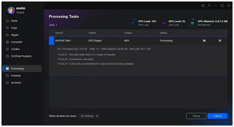
Task: Click the GPU Load: 2% label
Action: 177,21
